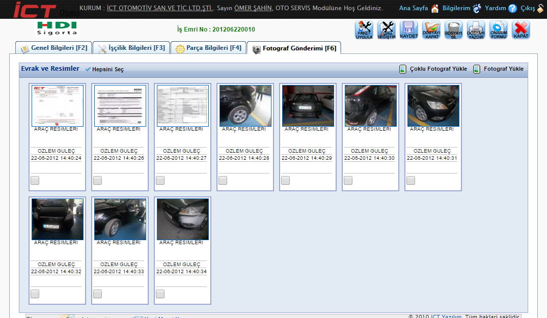Tick the checkbox for the 14:40:28 photo

223,180
